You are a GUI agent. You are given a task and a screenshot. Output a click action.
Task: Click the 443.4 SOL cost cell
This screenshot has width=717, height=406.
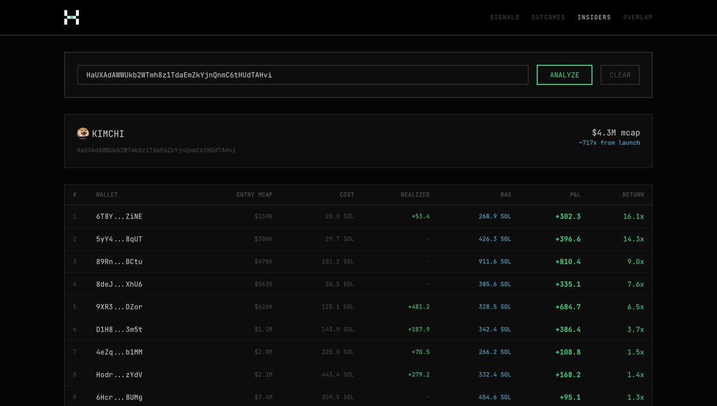click(338, 375)
